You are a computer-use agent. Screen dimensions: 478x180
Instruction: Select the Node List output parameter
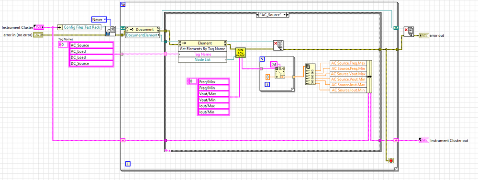pos(203,59)
